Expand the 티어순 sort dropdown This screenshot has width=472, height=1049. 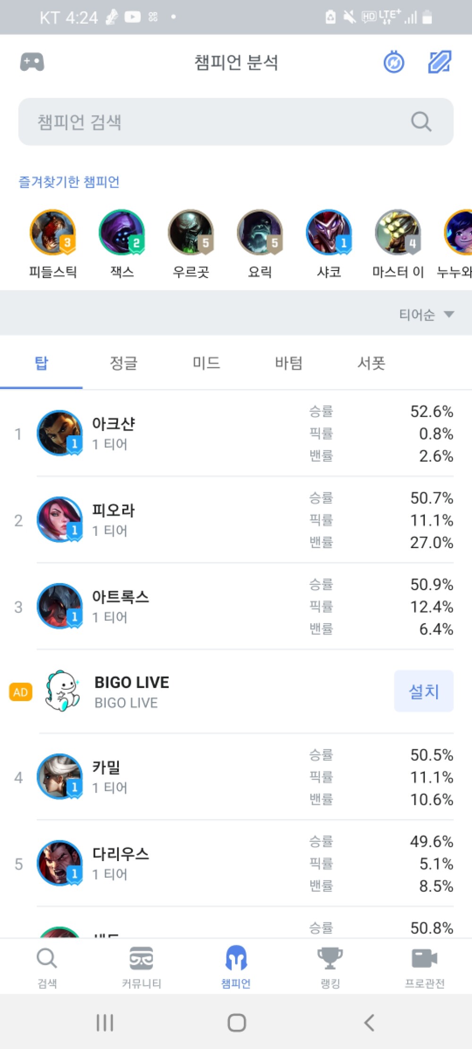point(426,314)
